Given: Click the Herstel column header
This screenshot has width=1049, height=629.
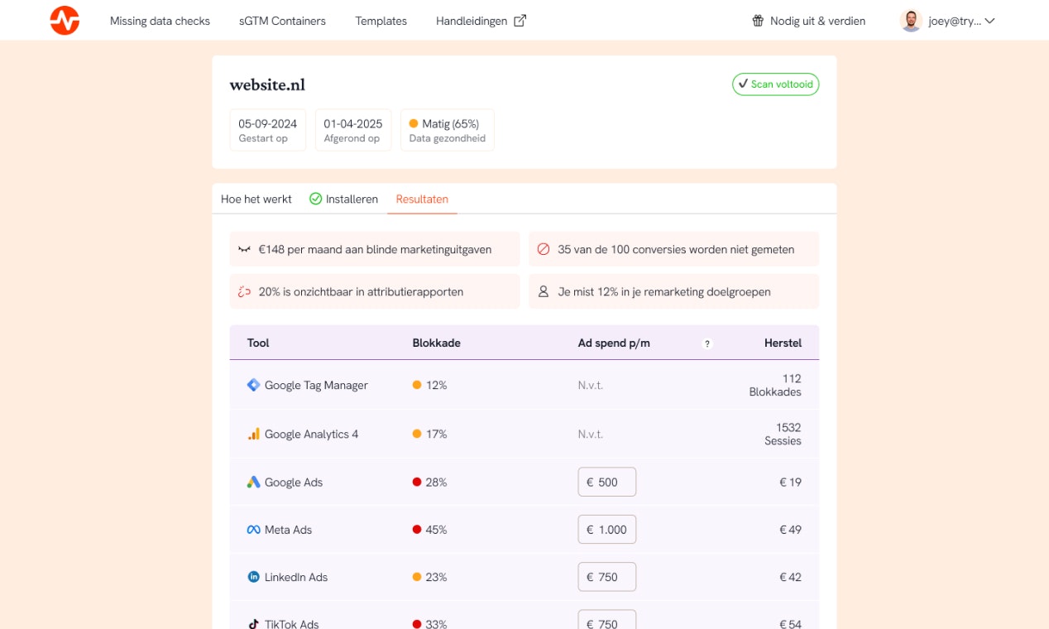Looking at the screenshot, I should point(783,343).
